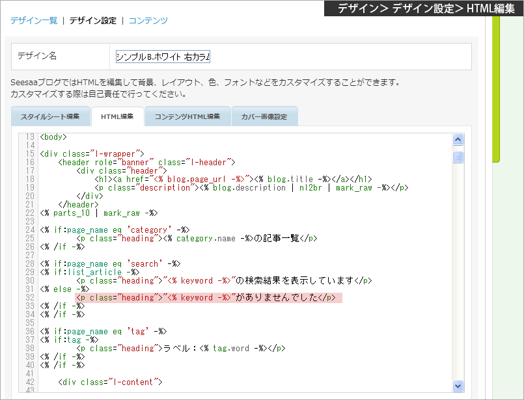Open the コンテンツ link

coord(148,21)
